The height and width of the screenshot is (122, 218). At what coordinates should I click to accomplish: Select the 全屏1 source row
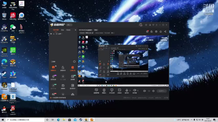[63, 34]
